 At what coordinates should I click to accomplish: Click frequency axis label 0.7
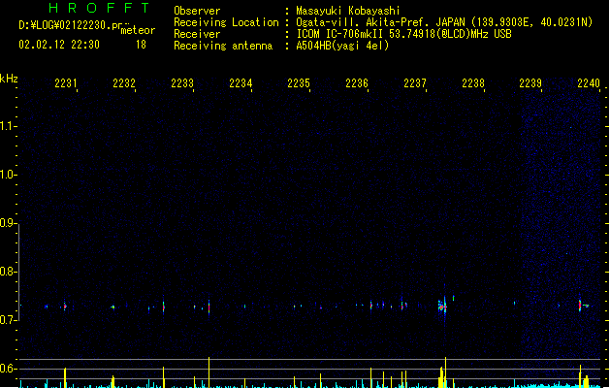click(x=8, y=320)
